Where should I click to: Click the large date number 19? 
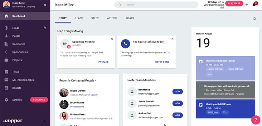pyautogui.click(x=203, y=43)
